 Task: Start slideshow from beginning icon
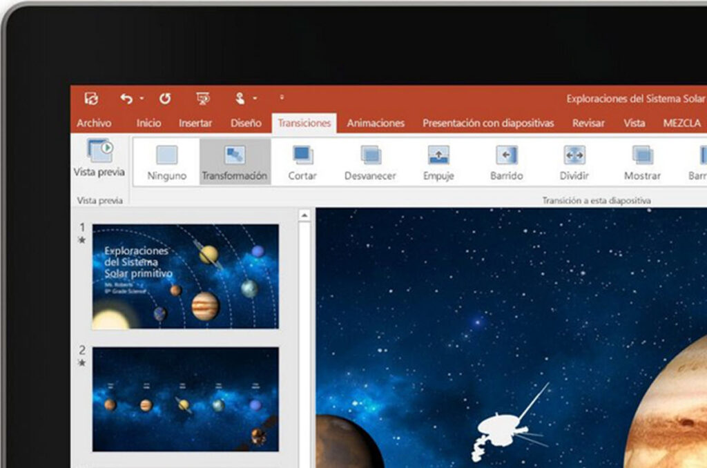pyautogui.click(x=203, y=98)
